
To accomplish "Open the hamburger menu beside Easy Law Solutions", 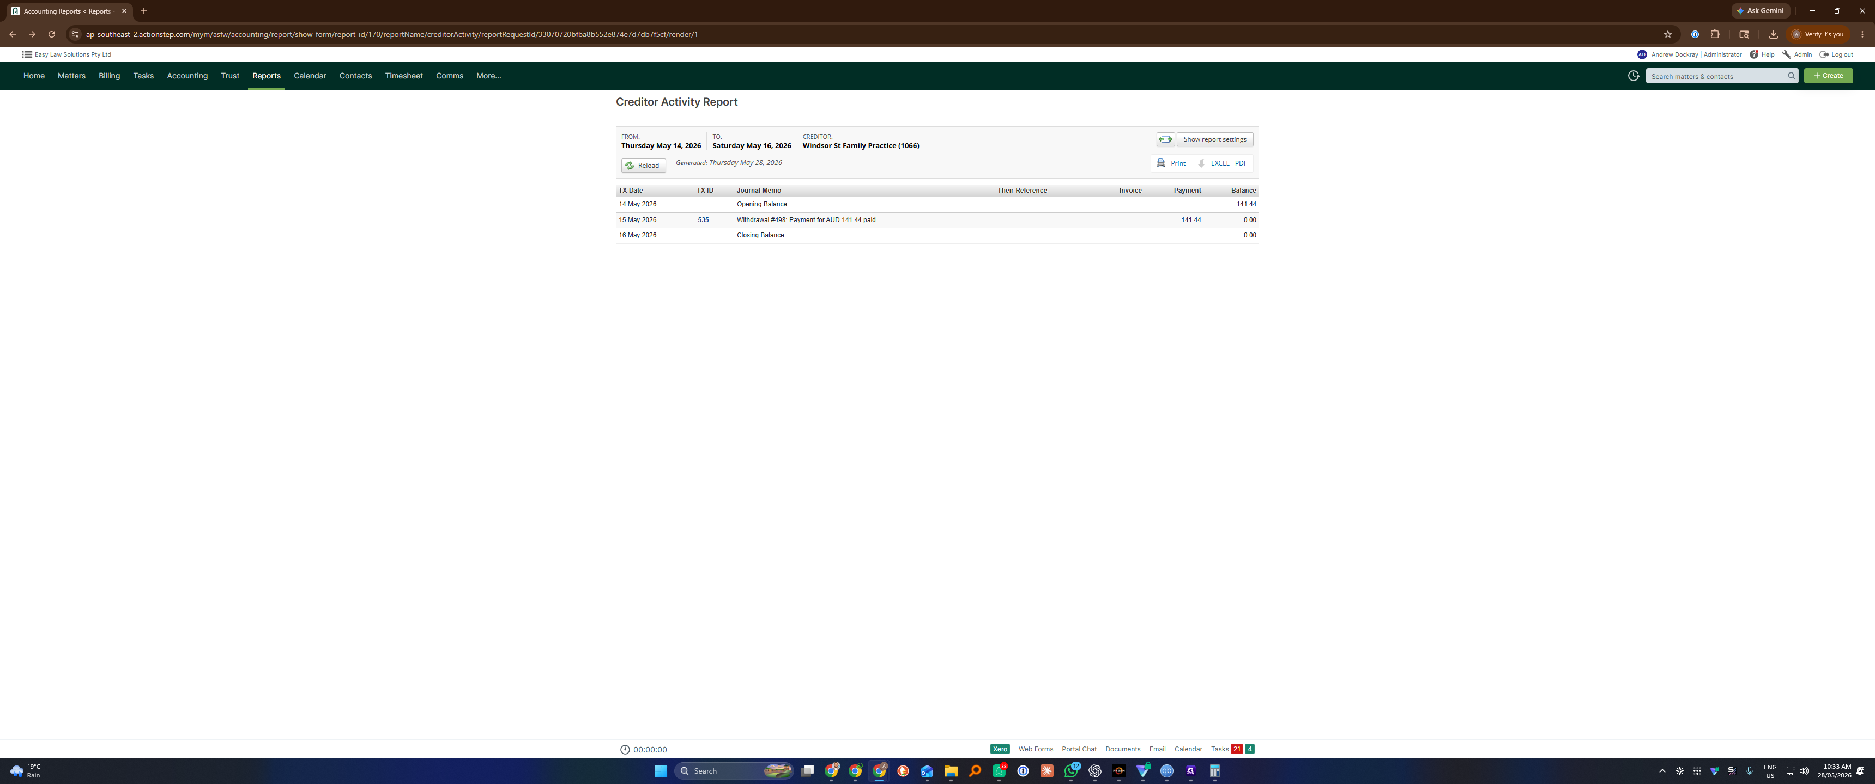I will pos(27,54).
